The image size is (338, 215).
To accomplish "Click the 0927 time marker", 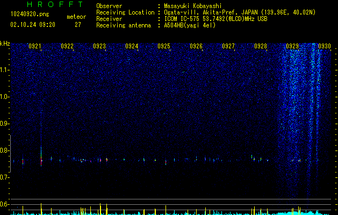I will (228, 46).
